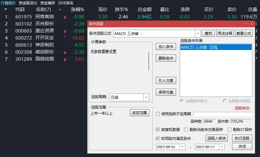Click the 3.94亿 total amount cell
This screenshot has height=157, width=260.
point(144,17)
